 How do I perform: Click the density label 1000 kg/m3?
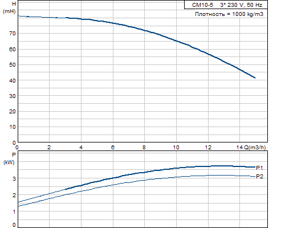pyautogui.click(x=229, y=14)
